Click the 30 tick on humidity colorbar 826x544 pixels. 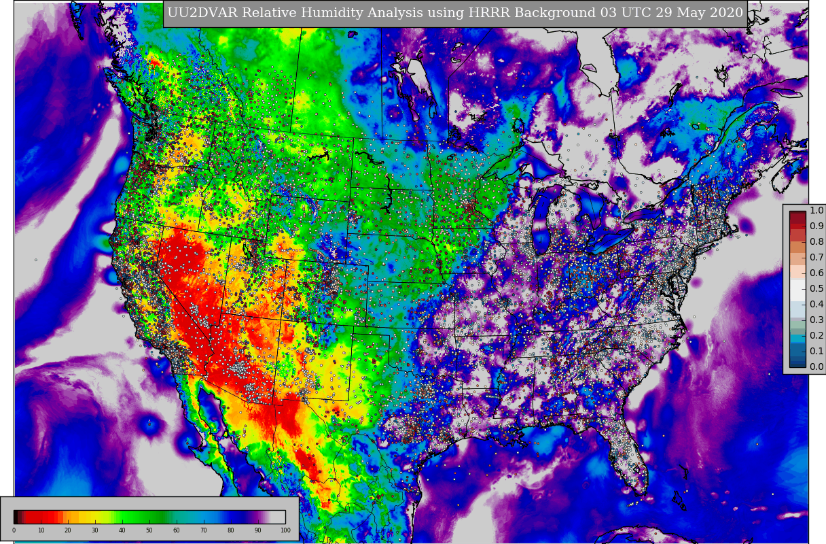pyautogui.click(x=95, y=530)
